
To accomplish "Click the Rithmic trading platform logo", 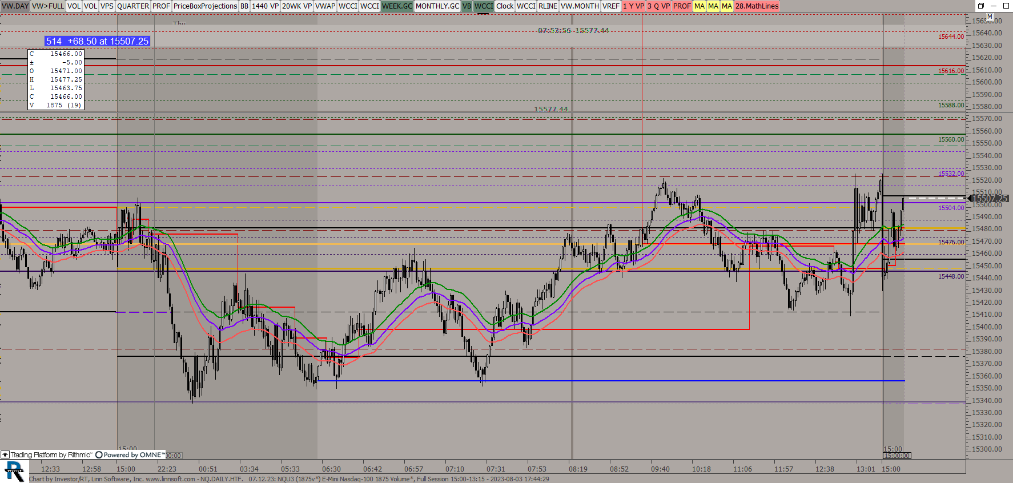I will (46, 455).
